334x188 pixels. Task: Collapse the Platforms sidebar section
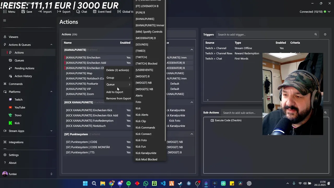pyautogui.click(x=51, y=92)
